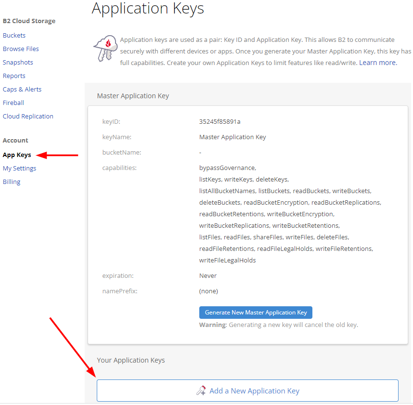View the Reports page
Screen dimensions: 413x405
pyautogui.click(x=14, y=76)
